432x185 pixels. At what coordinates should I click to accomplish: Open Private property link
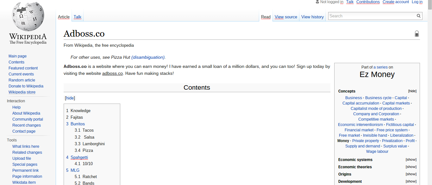click(366, 141)
